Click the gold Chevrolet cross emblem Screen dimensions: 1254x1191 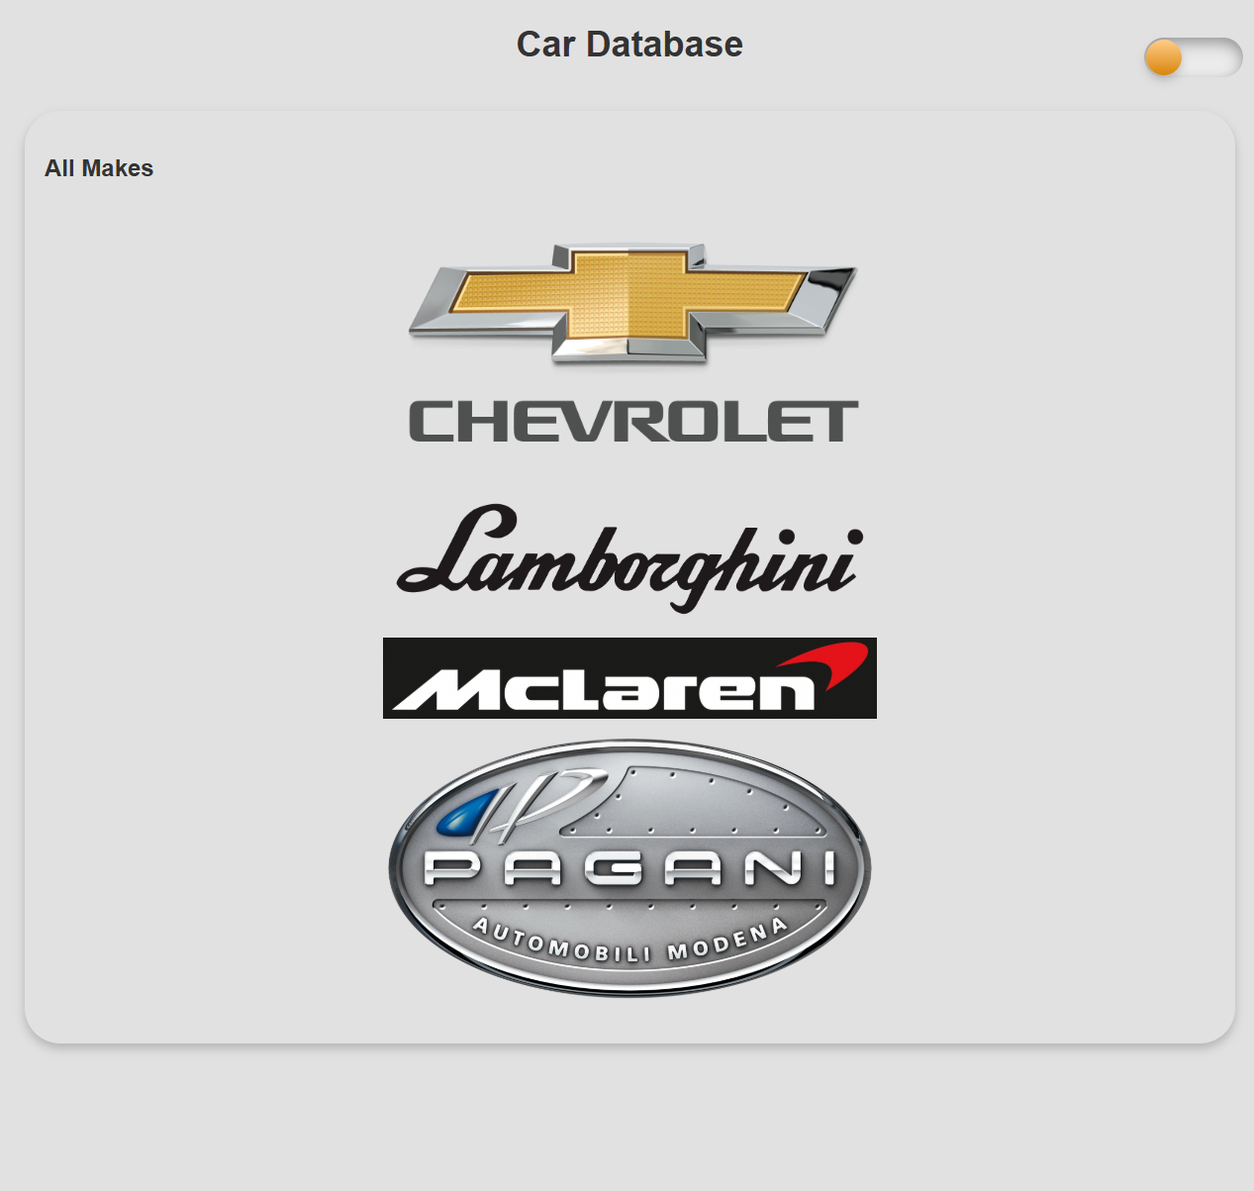click(630, 300)
